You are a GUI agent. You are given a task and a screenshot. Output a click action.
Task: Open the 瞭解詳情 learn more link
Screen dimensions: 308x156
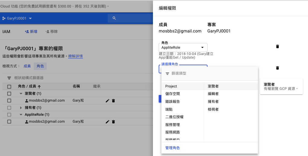(x=75, y=56)
